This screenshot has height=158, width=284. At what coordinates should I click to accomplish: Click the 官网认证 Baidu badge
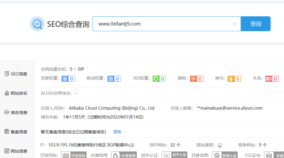225,155
